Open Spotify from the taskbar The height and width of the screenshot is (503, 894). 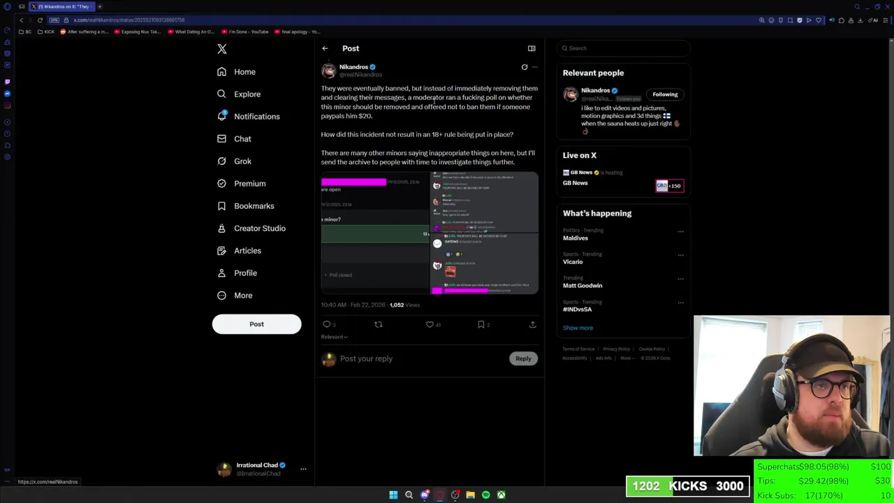(x=485, y=495)
